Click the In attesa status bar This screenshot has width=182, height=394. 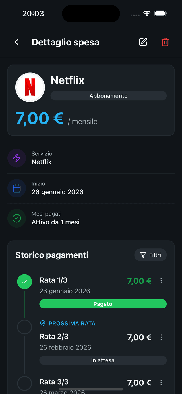point(103,360)
